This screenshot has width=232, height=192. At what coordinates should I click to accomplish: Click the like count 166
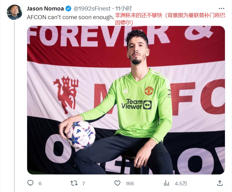(x=130, y=184)
